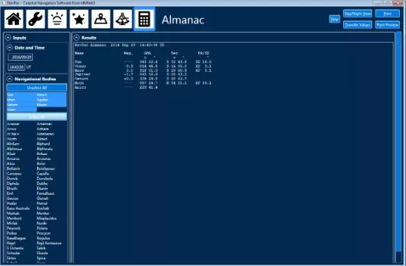Select the star Antares
Screen dimensions: 406x266
coord(13,158)
